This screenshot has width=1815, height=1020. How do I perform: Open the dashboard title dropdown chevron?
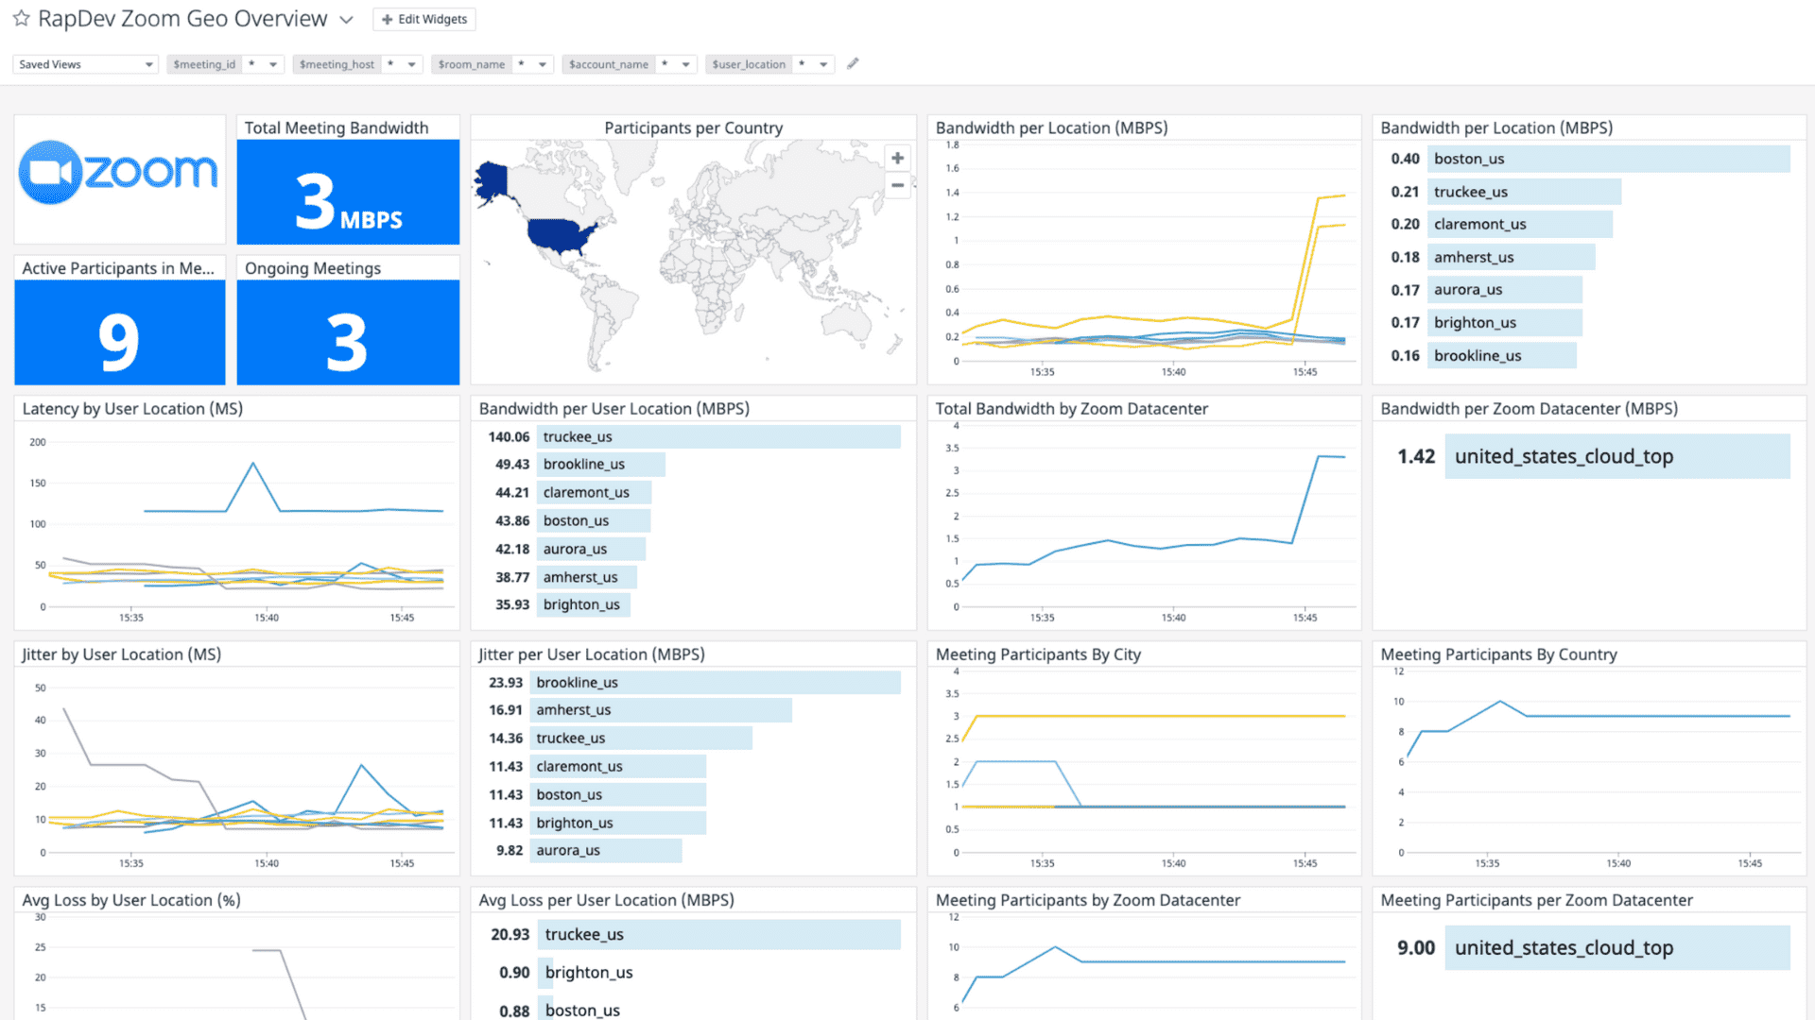pyautogui.click(x=346, y=20)
